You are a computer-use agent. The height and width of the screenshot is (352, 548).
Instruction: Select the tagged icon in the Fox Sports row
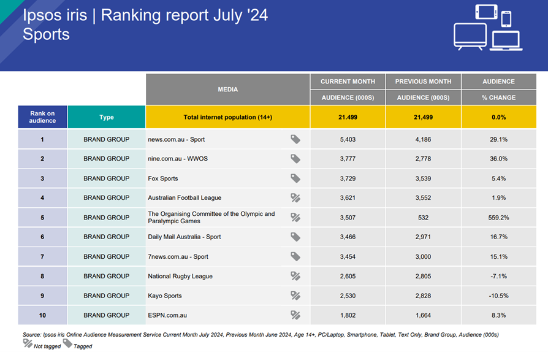[295, 178]
